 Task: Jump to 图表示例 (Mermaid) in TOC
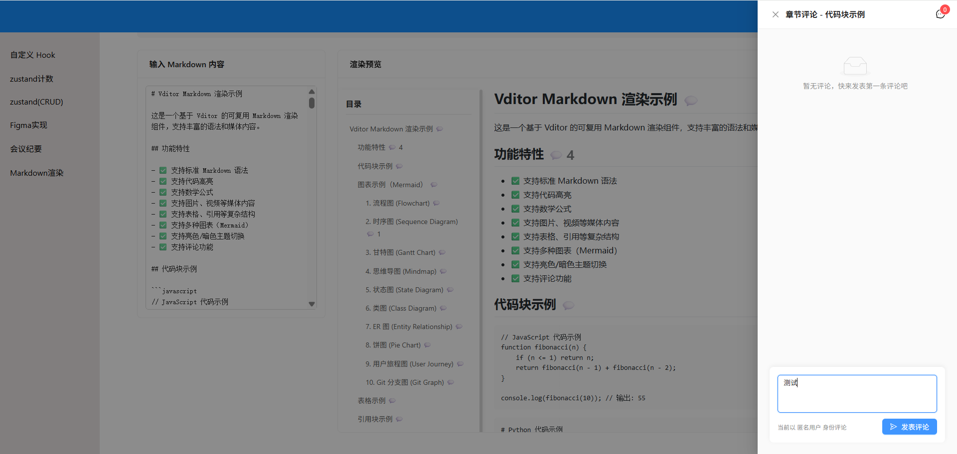click(392, 185)
